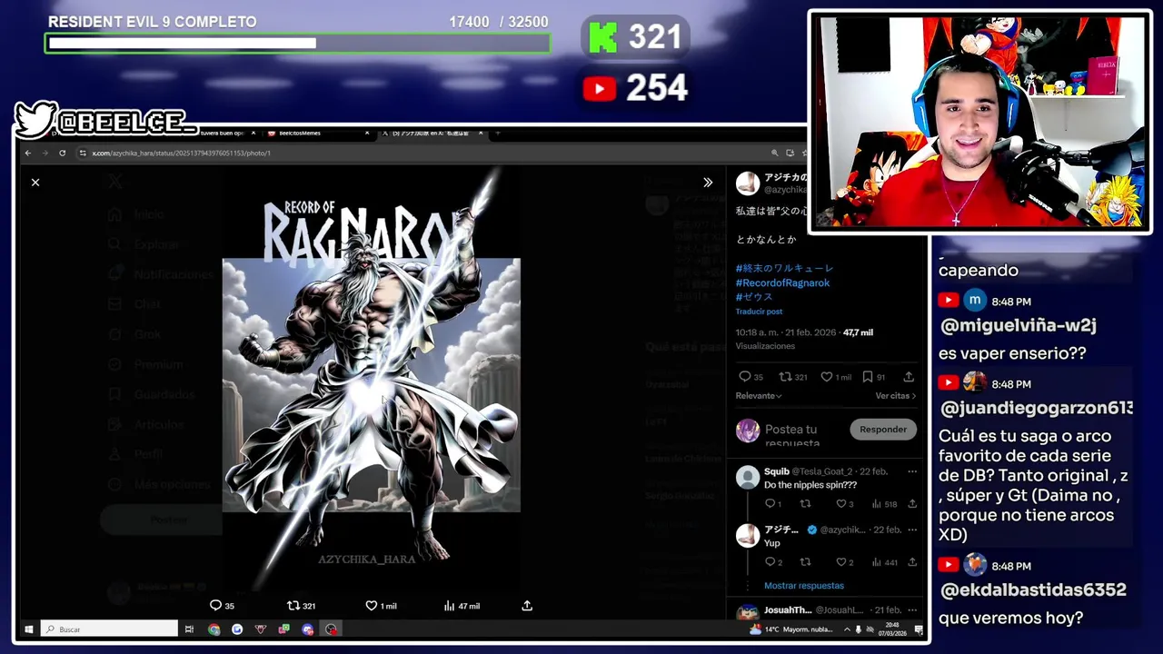Open the notification center icon
This screenshot has height=654, width=1163.
(919, 629)
